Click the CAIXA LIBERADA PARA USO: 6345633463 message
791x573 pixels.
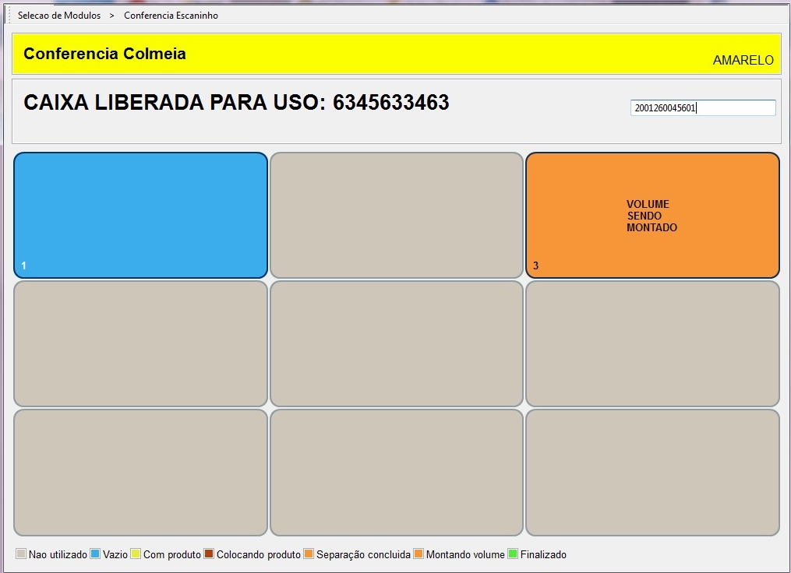click(x=236, y=102)
